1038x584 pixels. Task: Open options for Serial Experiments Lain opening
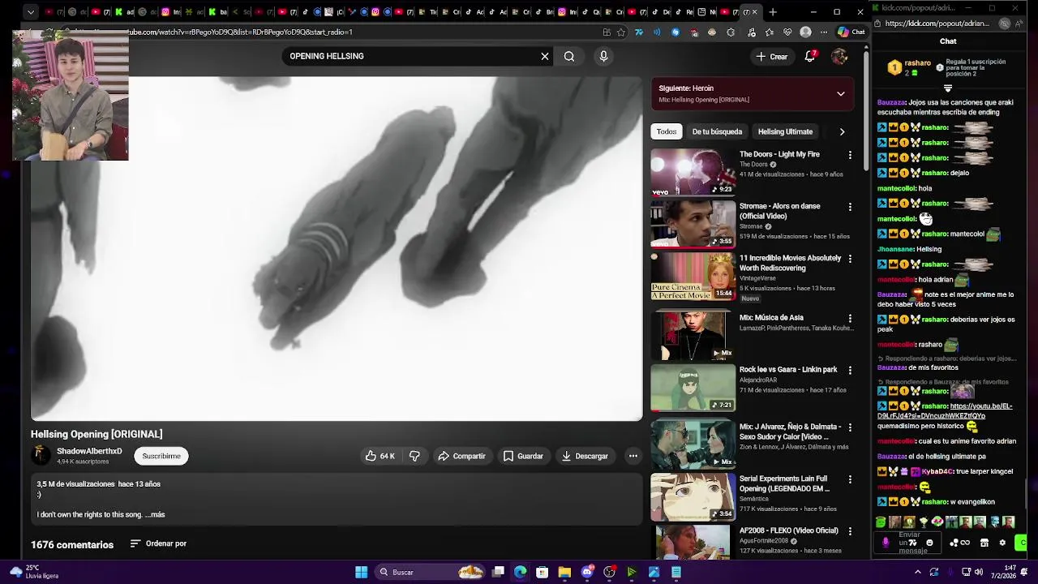click(850, 479)
